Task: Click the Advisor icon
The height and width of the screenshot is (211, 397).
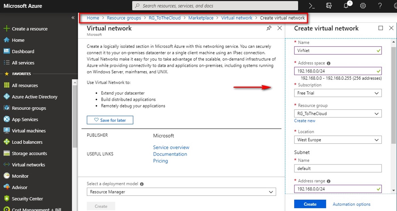Action: coord(7,187)
